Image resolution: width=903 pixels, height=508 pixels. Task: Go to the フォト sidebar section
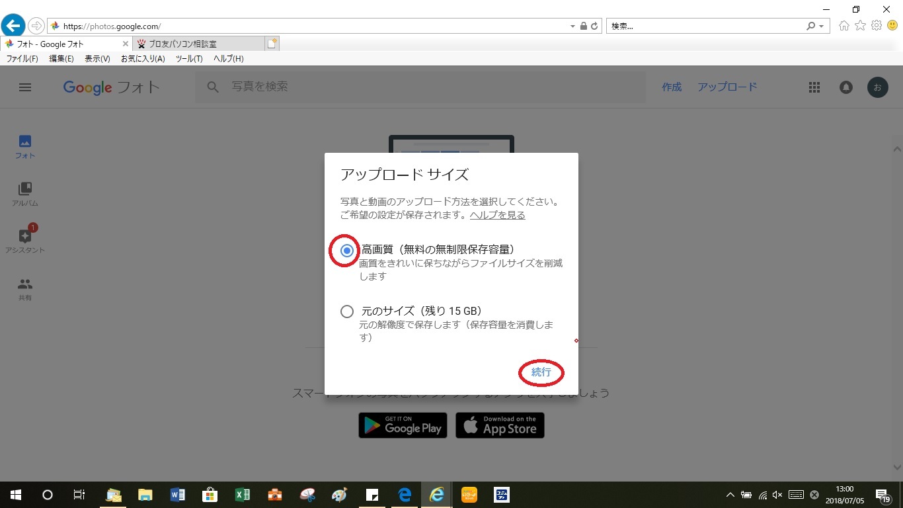point(25,147)
